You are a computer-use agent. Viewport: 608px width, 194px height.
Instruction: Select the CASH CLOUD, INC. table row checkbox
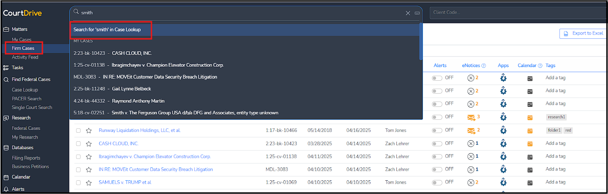pyautogui.click(x=78, y=144)
